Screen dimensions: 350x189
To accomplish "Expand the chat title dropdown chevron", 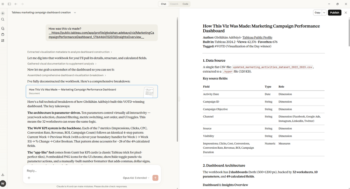I will (75, 13).
